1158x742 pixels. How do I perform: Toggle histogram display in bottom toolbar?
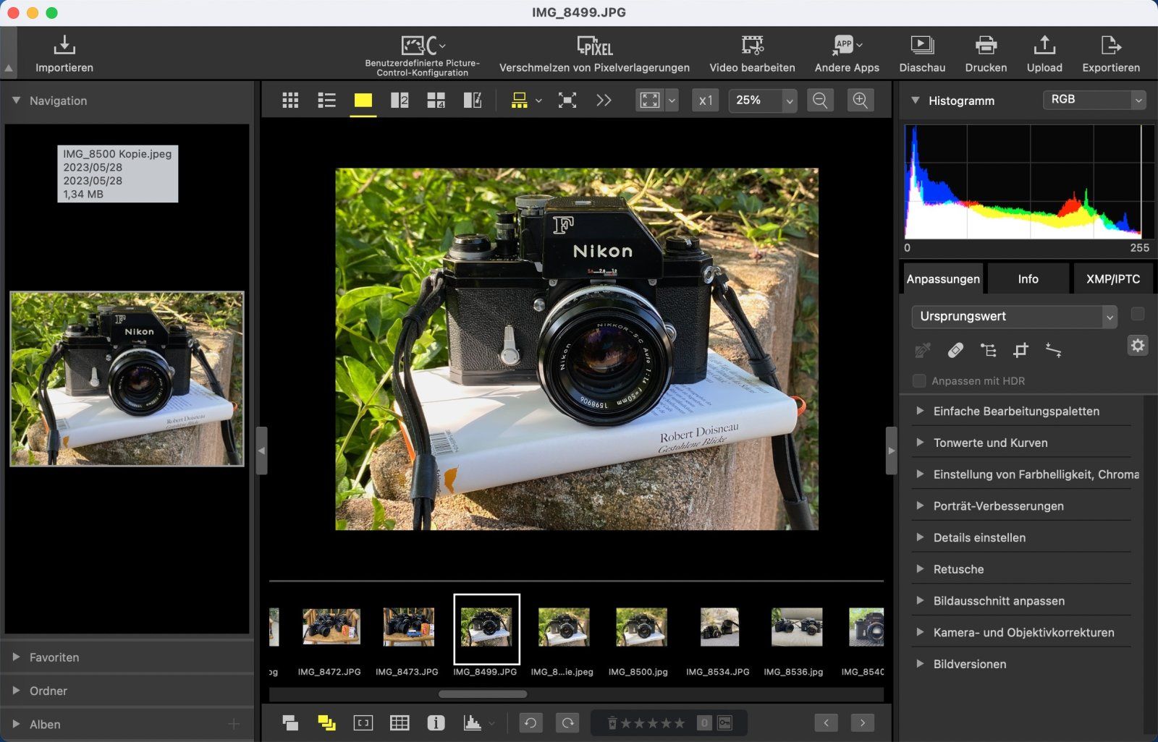pos(473,722)
